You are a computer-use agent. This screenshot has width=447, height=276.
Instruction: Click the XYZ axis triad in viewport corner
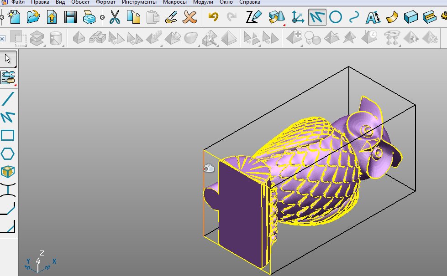[40, 261]
